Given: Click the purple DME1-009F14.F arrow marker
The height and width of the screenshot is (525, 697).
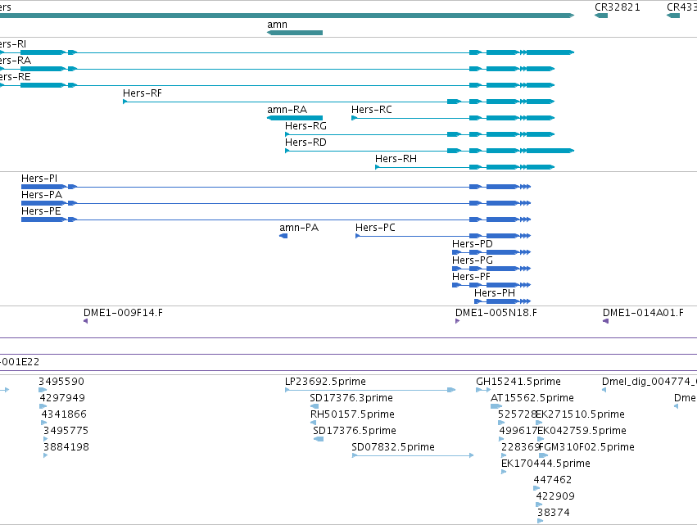Looking at the screenshot, I should coord(85,321).
